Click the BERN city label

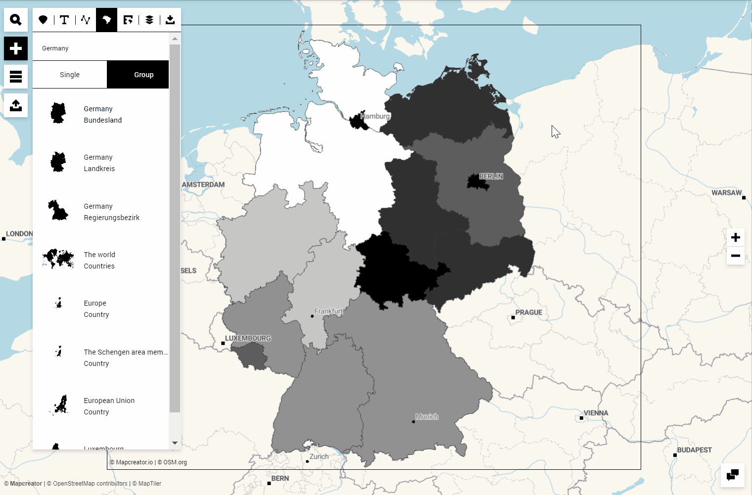(280, 478)
